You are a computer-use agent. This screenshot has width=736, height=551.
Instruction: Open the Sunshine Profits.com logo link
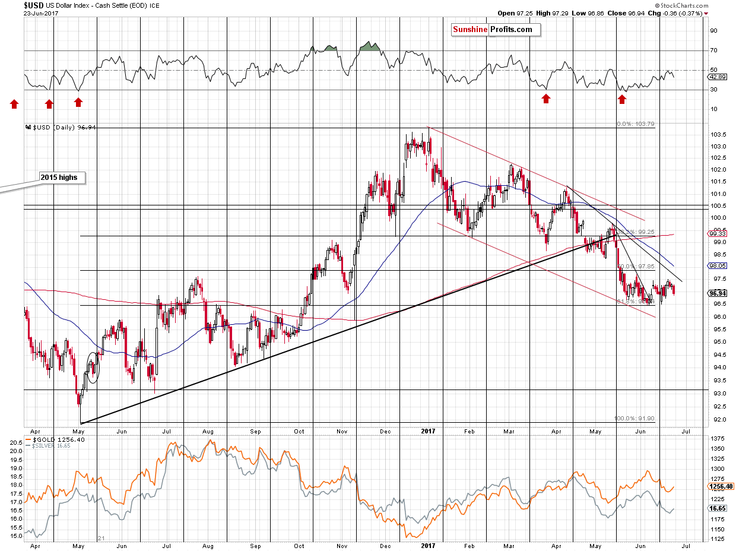coord(495,30)
